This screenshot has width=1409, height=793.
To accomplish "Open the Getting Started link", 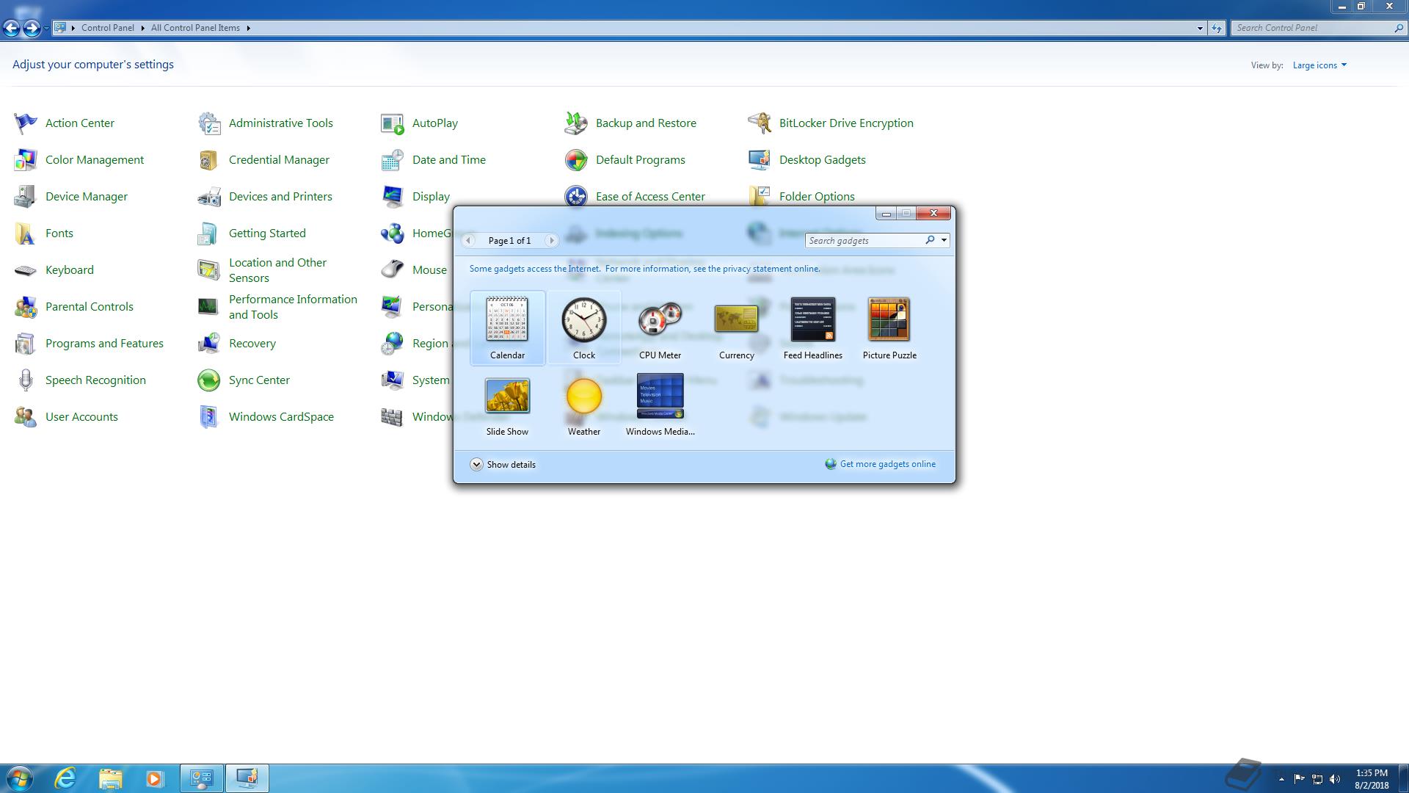I will point(267,233).
